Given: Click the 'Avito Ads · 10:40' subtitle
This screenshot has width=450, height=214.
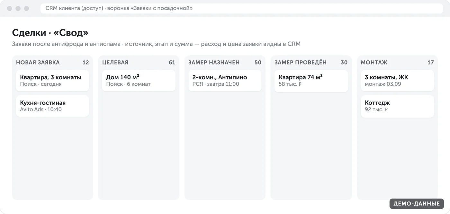Looking at the screenshot, I should pos(41,109).
